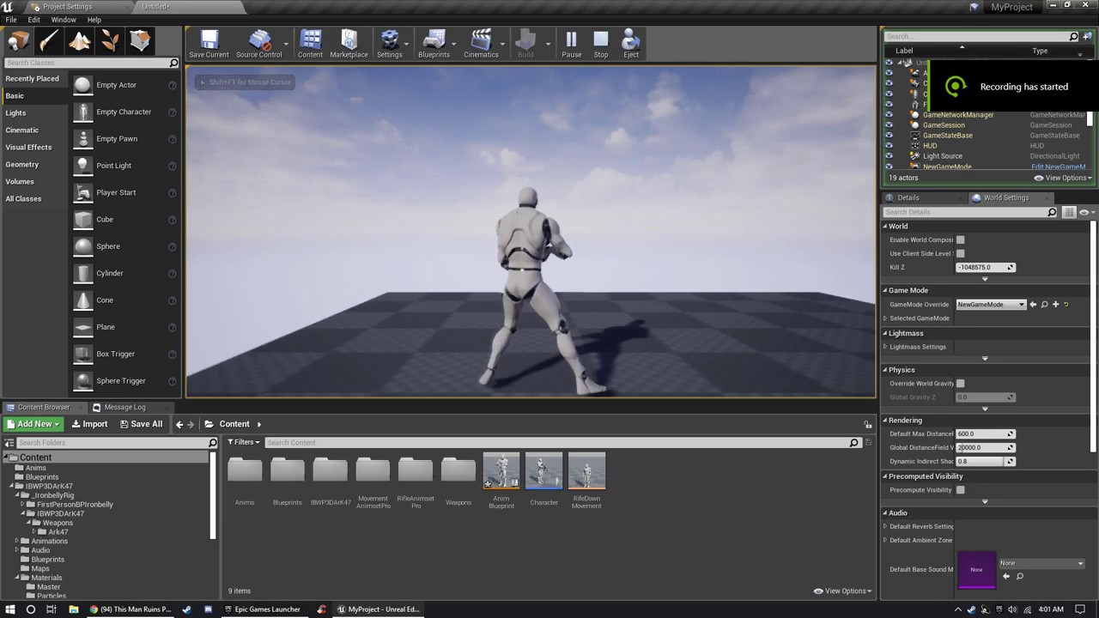Viewport: 1099px width, 618px height.
Task: Open the Window menu
Action: pyautogui.click(x=64, y=20)
